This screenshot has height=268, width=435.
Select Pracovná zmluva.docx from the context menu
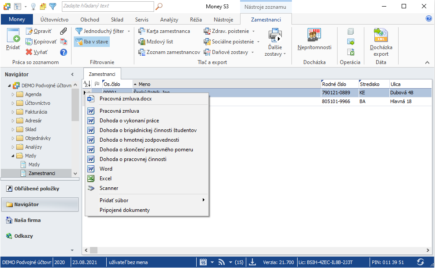point(147,99)
